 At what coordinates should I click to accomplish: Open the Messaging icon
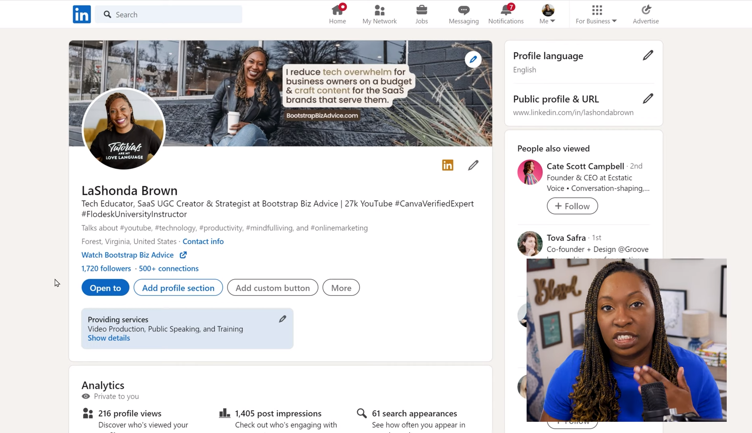463,14
